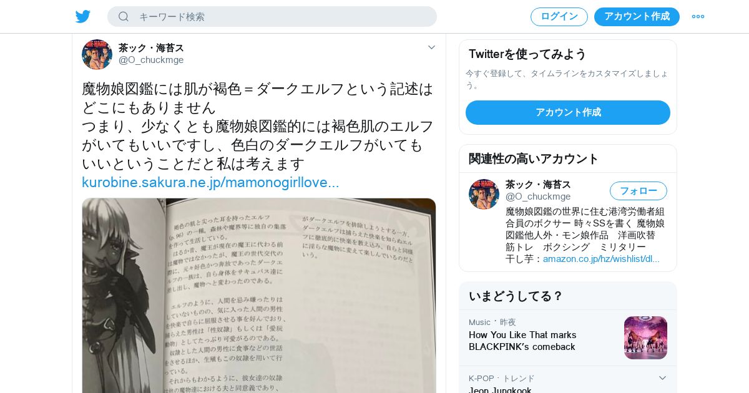Image resolution: width=749 pixels, height=393 pixels.
Task: Expand the K-POP trend options chevron
Action: (662, 378)
